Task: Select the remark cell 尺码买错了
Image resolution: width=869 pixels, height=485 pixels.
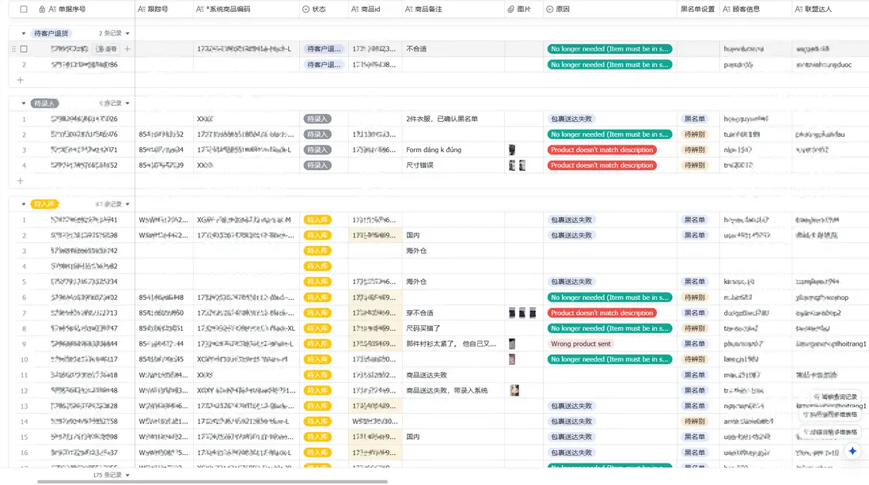Action: 453,328
